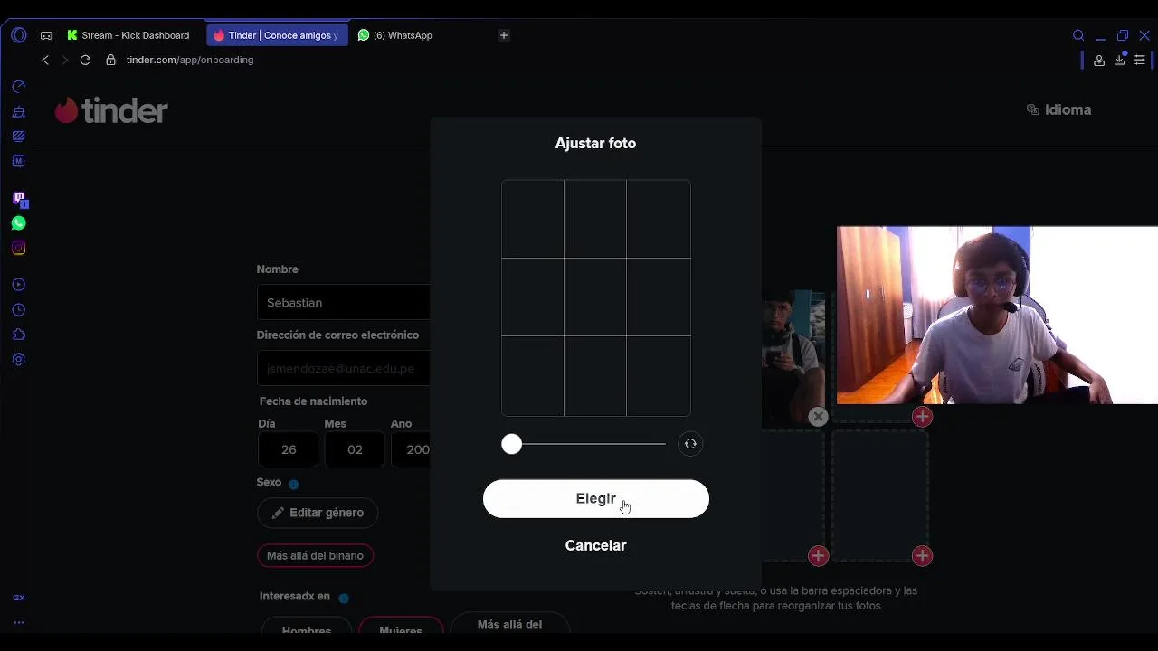Click the GX icon at sidebar bottom
The height and width of the screenshot is (651, 1158).
tap(19, 598)
